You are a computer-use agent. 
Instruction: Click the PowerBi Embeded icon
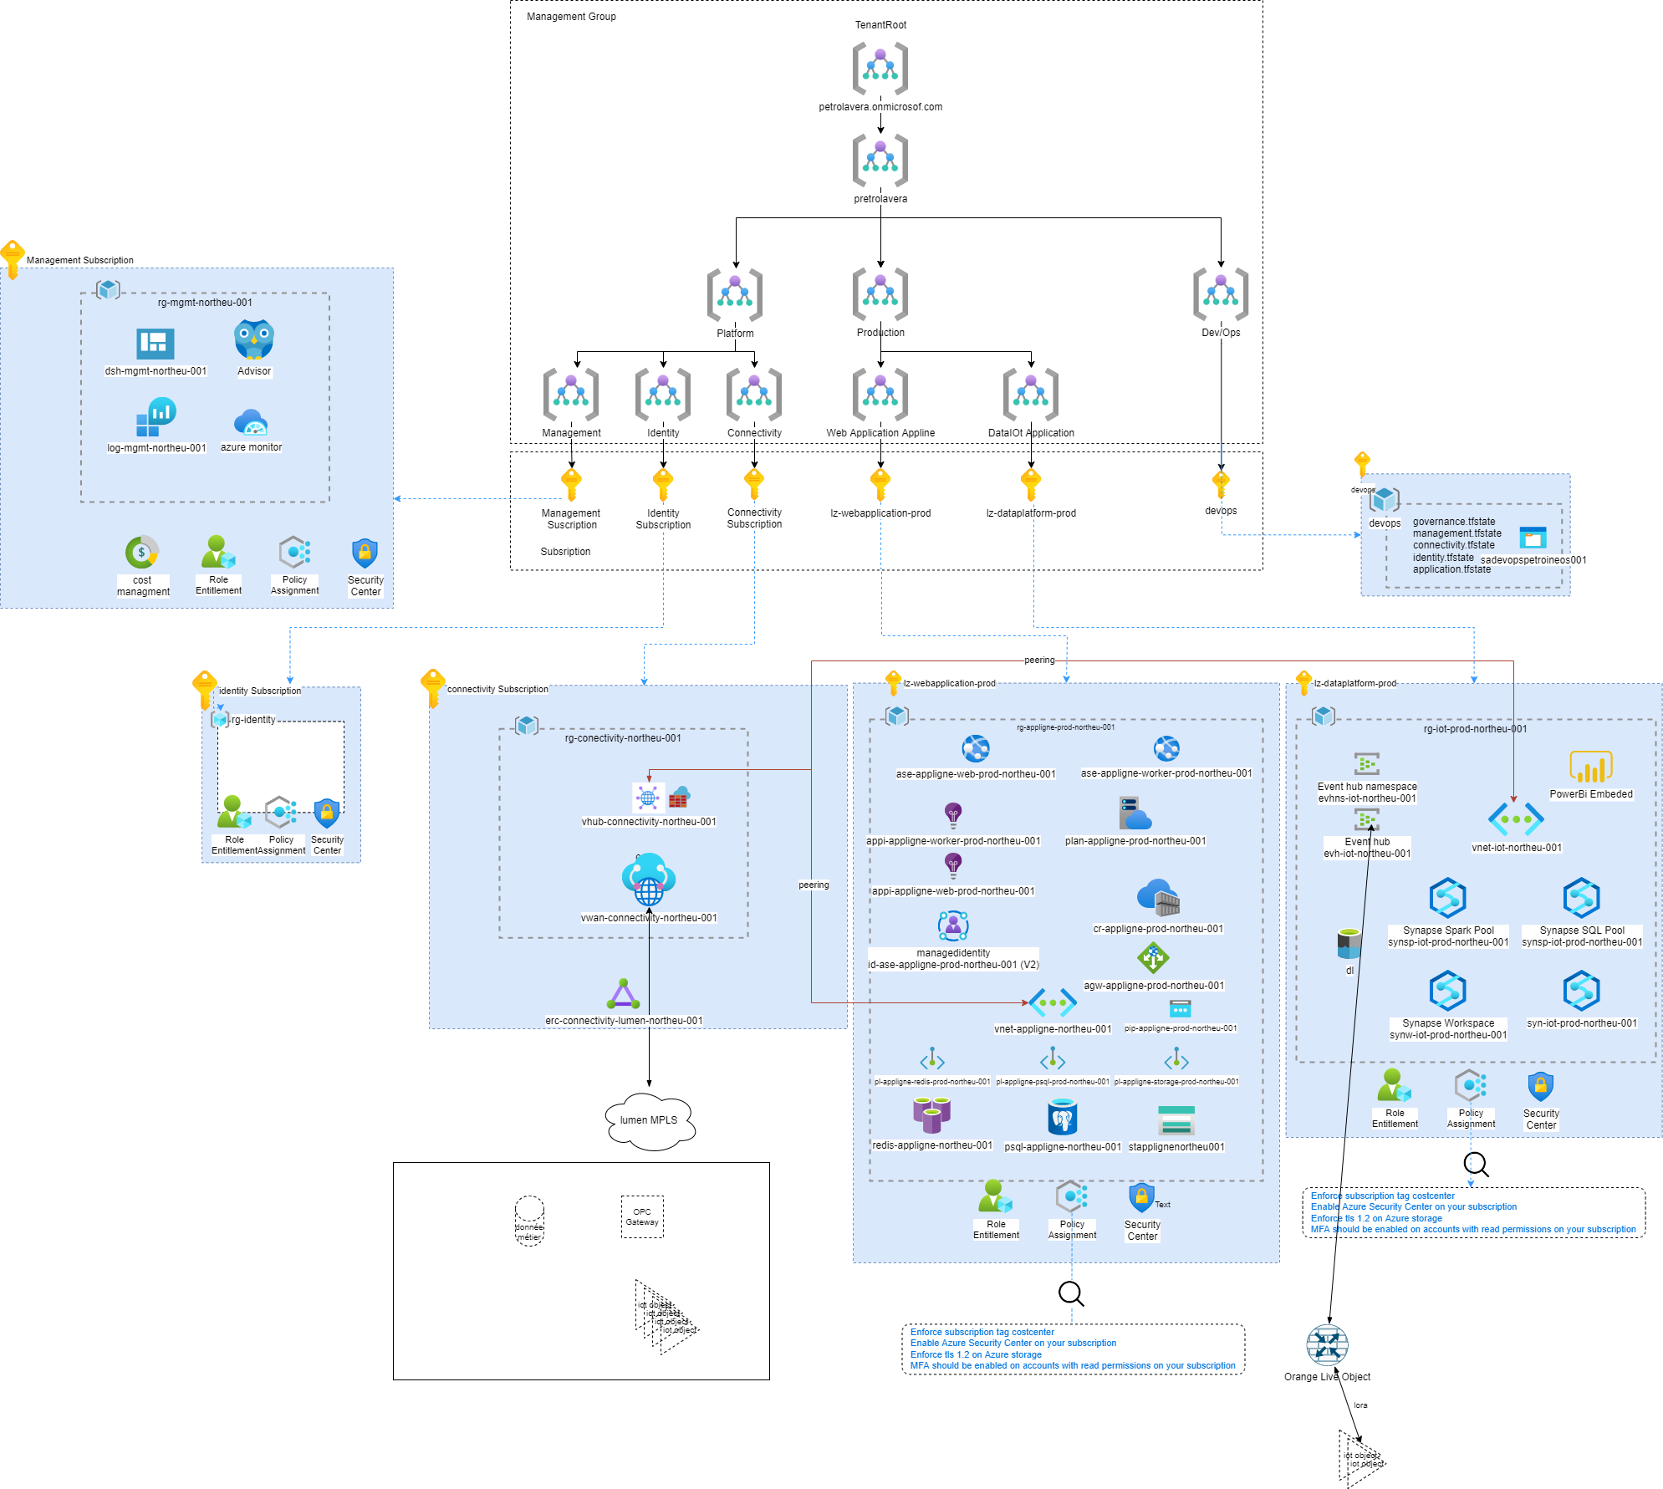(x=1590, y=767)
